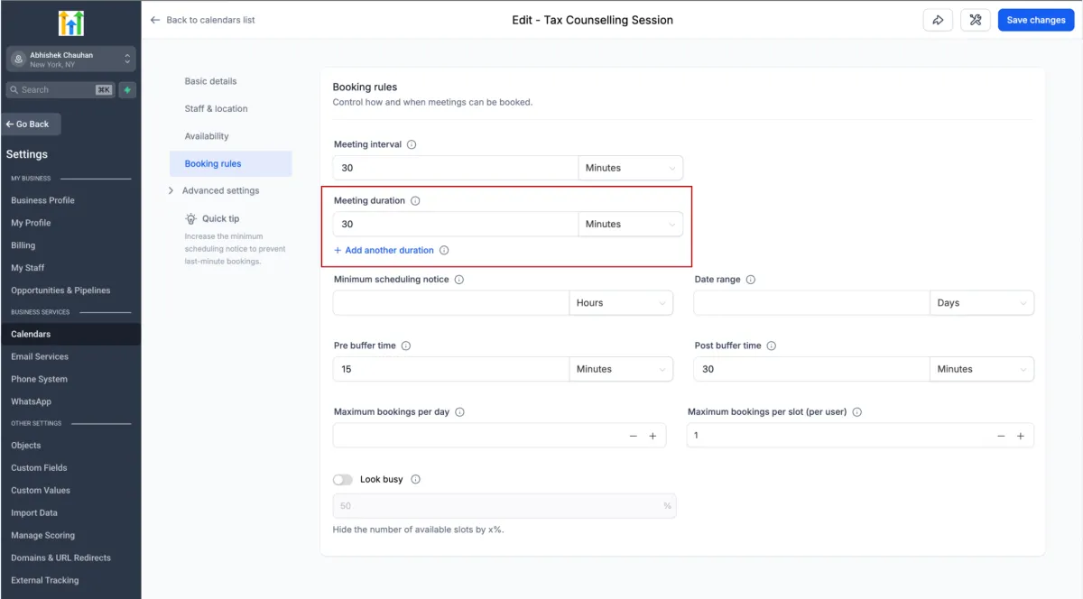The image size is (1083, 599).
Task: Click info icon next to Meeting duration
Action: click(415, 201)
